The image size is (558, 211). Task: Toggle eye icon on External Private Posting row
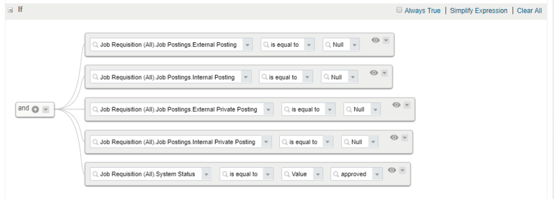click(x=396, y=105)
